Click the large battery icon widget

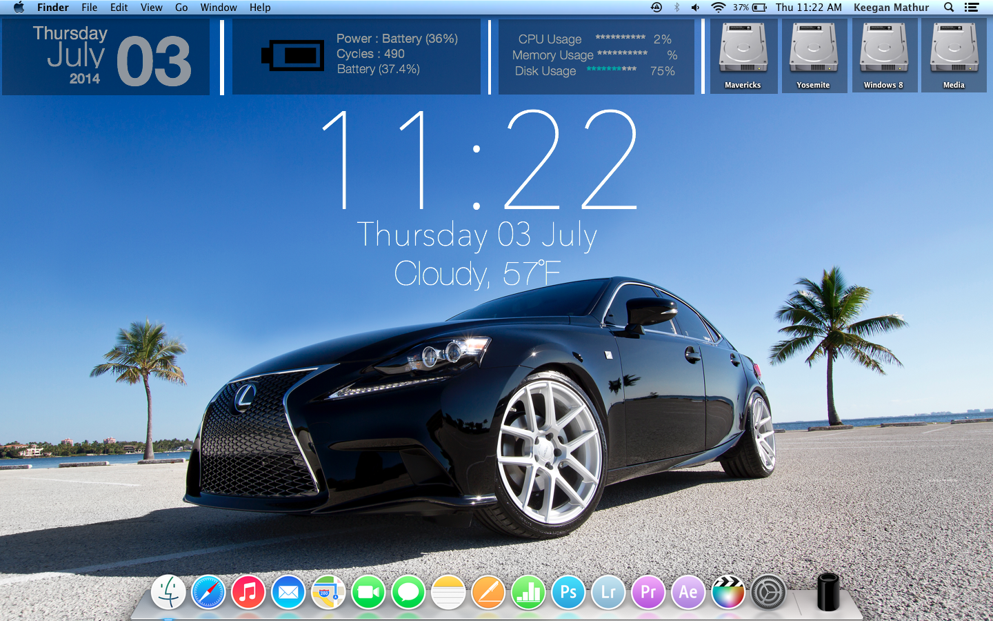(293, 56)
